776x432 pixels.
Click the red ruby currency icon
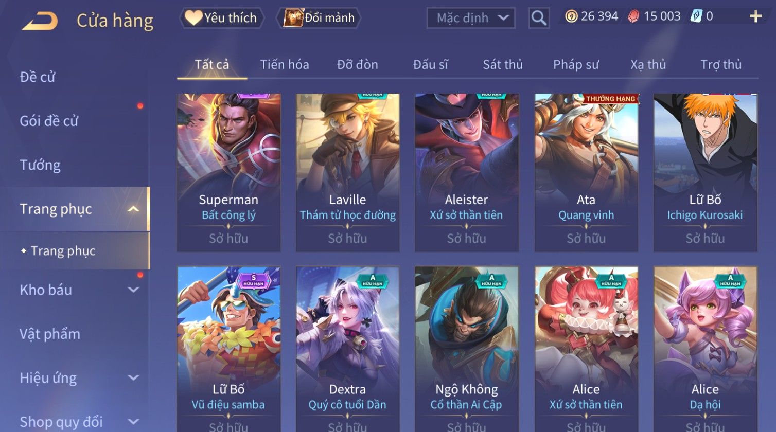click(633, 17)
